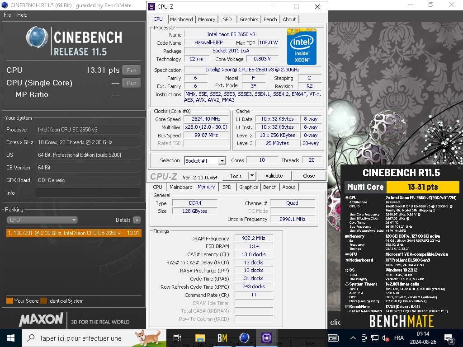Viewport: 463px width, 347px height.
Task: Select About tab in lower CPU-Z window
Action: coord(289,187)
